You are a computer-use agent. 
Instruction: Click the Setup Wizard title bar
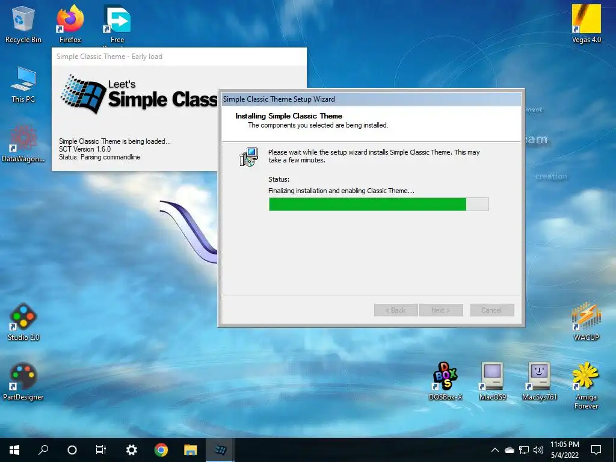tap(371, 99)
